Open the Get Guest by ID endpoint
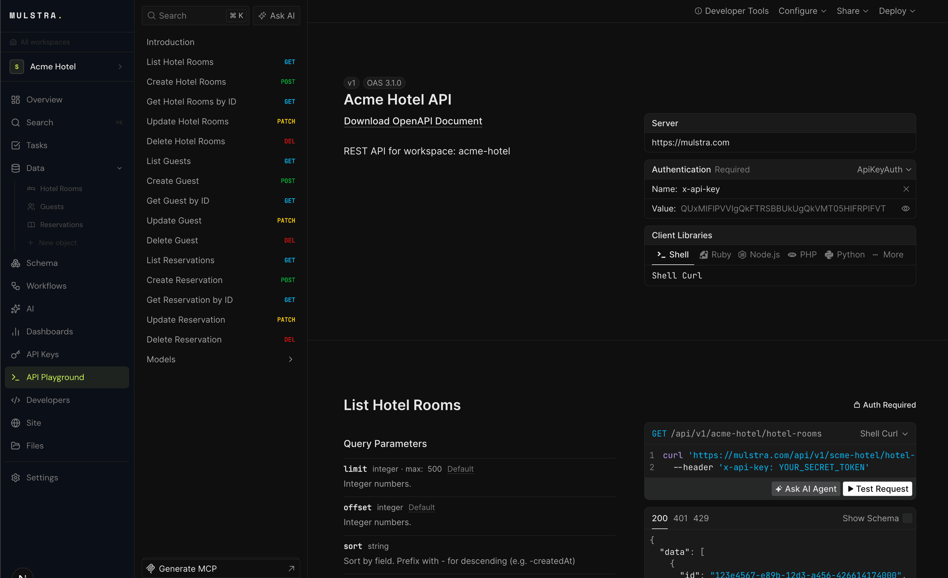 click(221, 201)
